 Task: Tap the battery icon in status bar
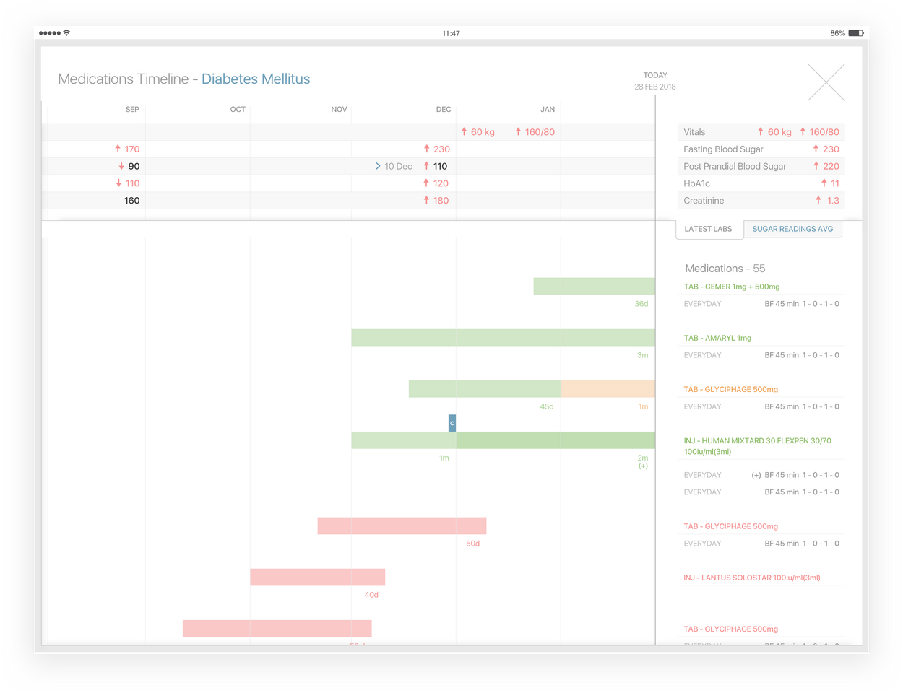click(x=856, y=33)
